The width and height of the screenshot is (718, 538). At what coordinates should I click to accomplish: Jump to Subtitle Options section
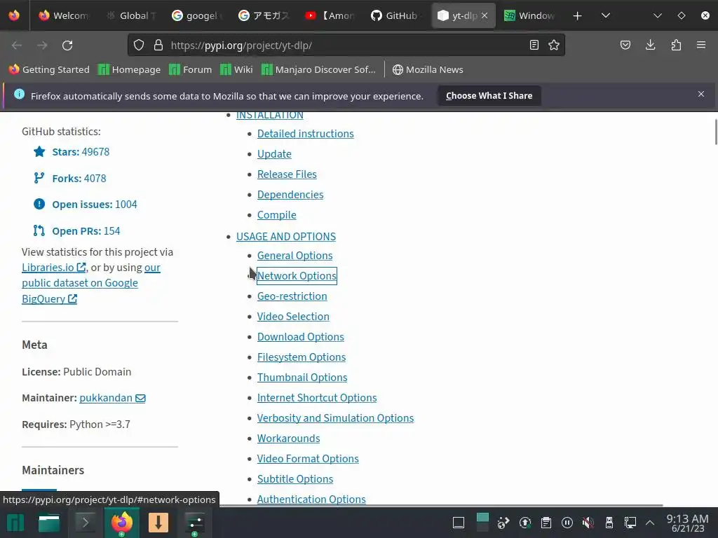[295, 479]
